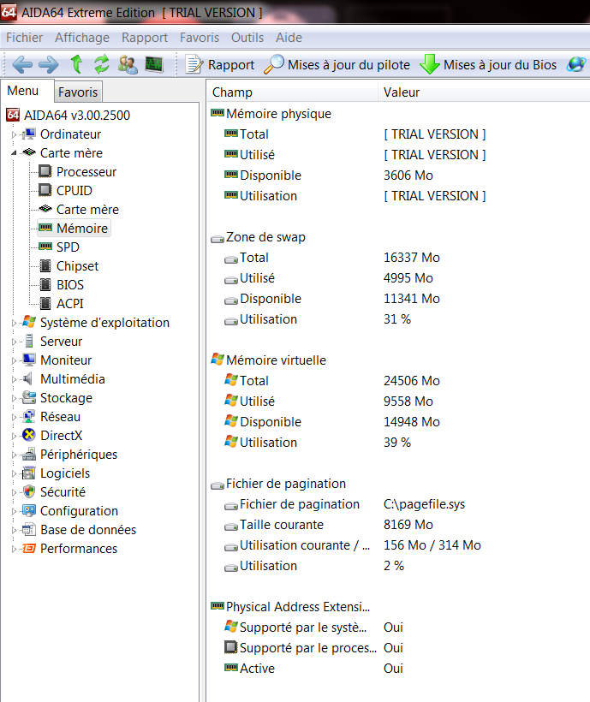Expand the Réseau tree node
590x702 pixels.
point(14,417)
